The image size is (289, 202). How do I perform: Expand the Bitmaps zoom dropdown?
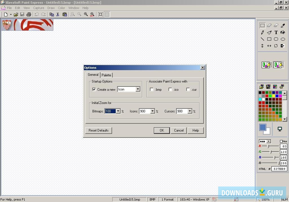[118, 111]
